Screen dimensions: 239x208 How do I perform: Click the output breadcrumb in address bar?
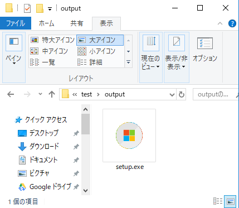pos(115,94)
